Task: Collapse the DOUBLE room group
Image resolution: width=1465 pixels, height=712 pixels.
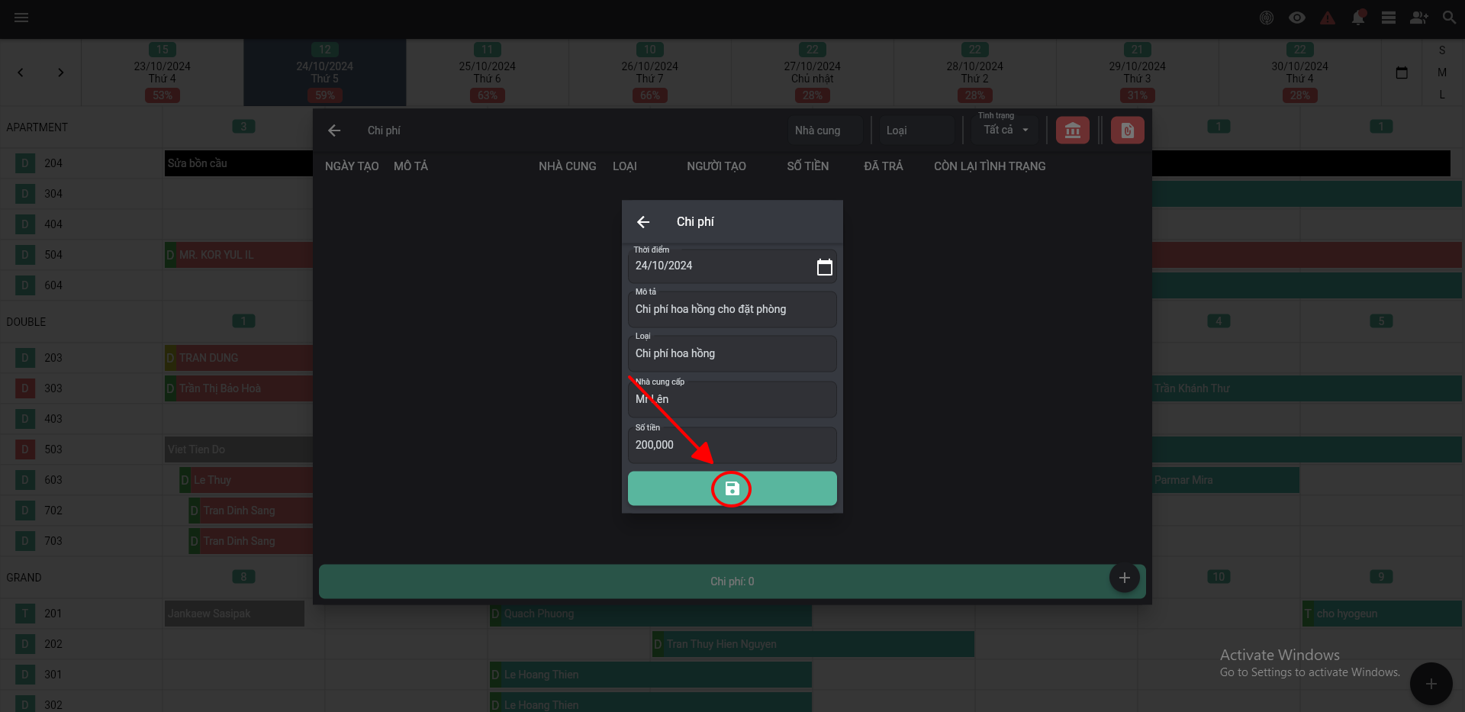Action: click(x=26, y=322)
